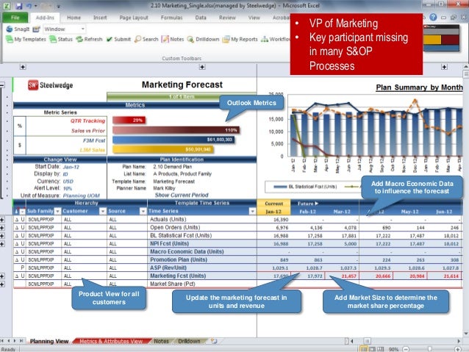469x352 pixels.
Task: Go to first sheet tab navigation arrow
Action: point(2,341)
